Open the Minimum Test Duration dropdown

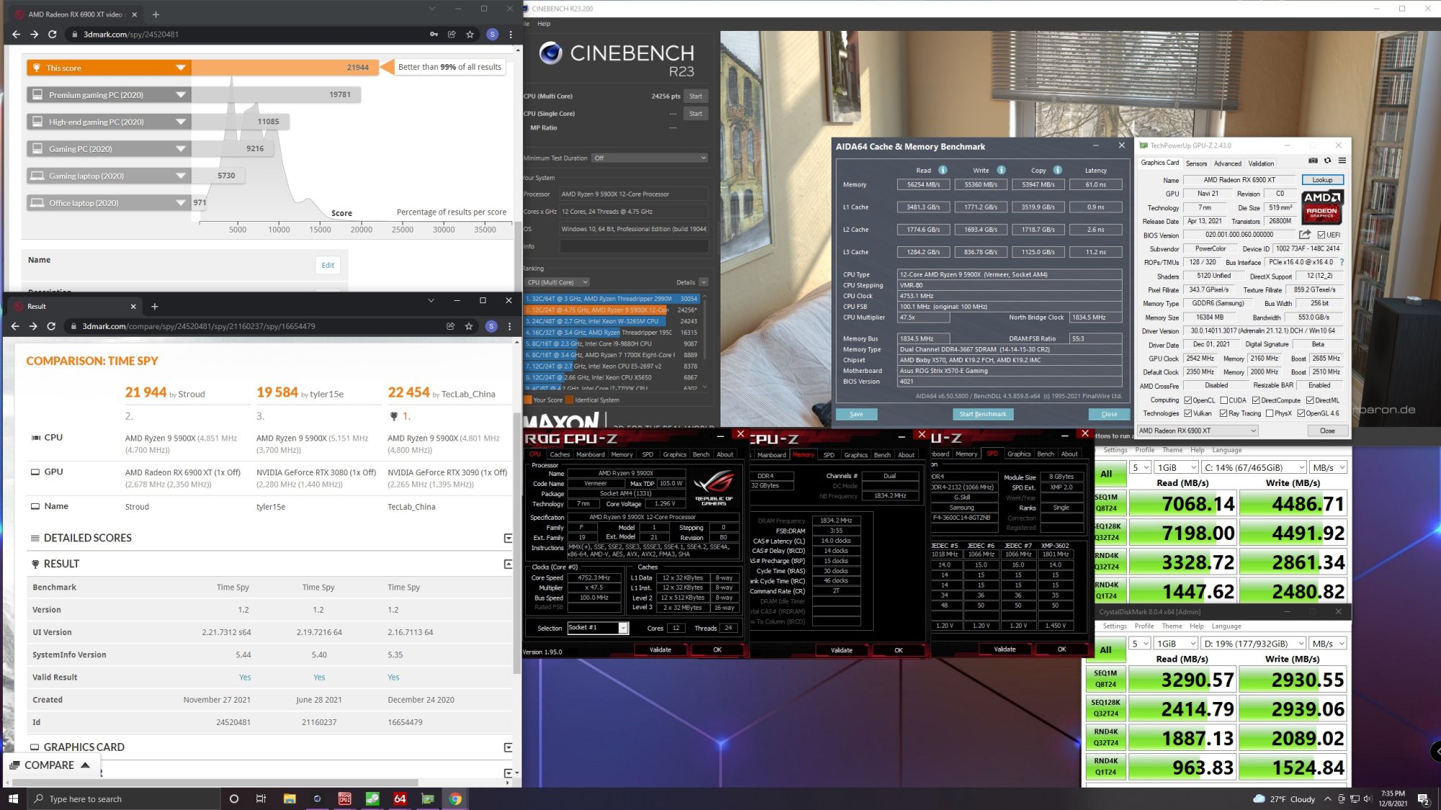click(650, 158)
